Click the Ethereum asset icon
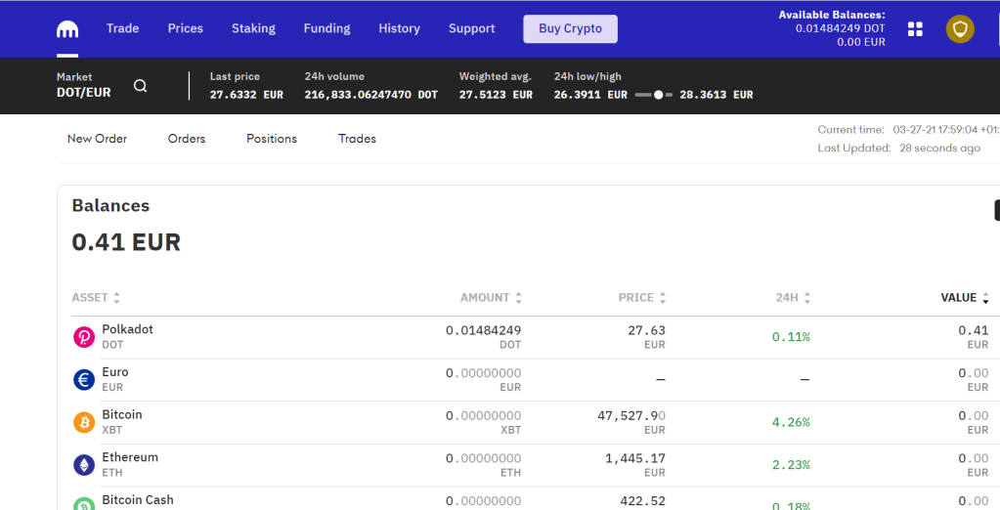 tap(84, 465)
